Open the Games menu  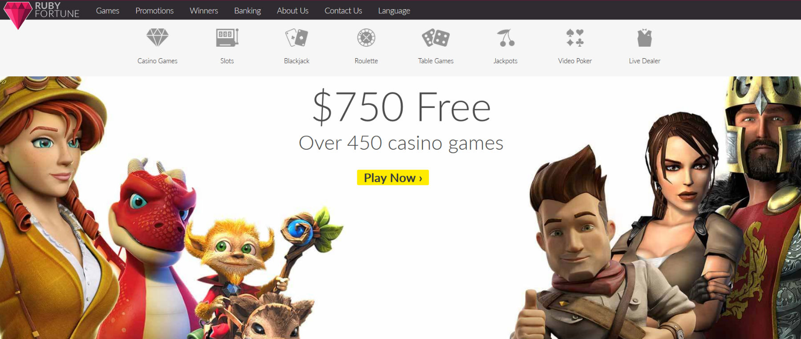pos(108,11)
